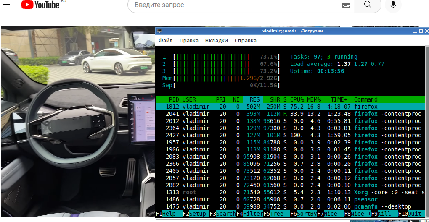Open the Вкладки menu

tap(217, 40)
